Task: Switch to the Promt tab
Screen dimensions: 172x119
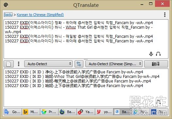Action: 49,112
